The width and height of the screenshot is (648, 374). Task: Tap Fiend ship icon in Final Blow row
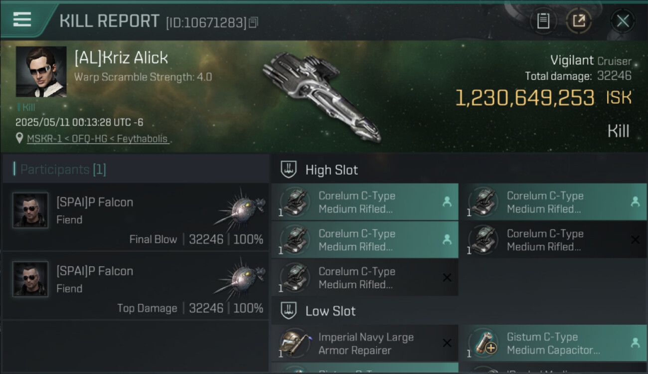click(x=239, y=208)
